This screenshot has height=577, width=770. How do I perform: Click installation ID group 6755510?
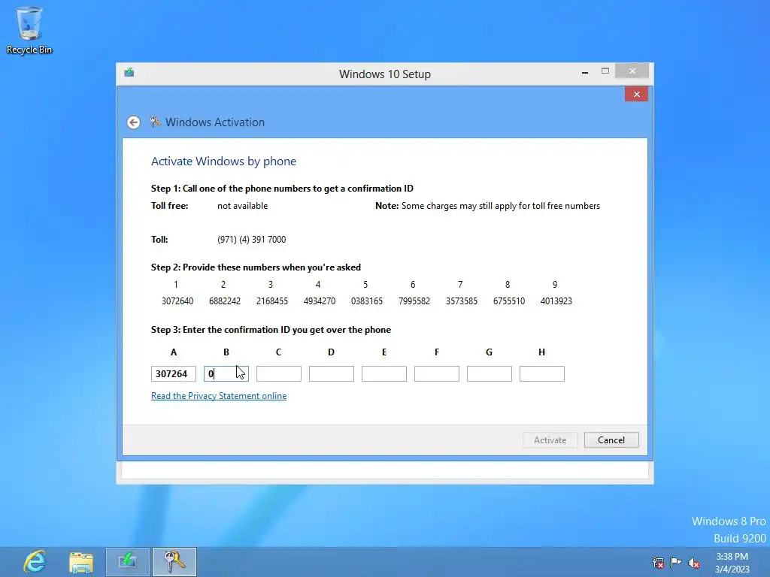pyautogui.click(x=509, y=301)
